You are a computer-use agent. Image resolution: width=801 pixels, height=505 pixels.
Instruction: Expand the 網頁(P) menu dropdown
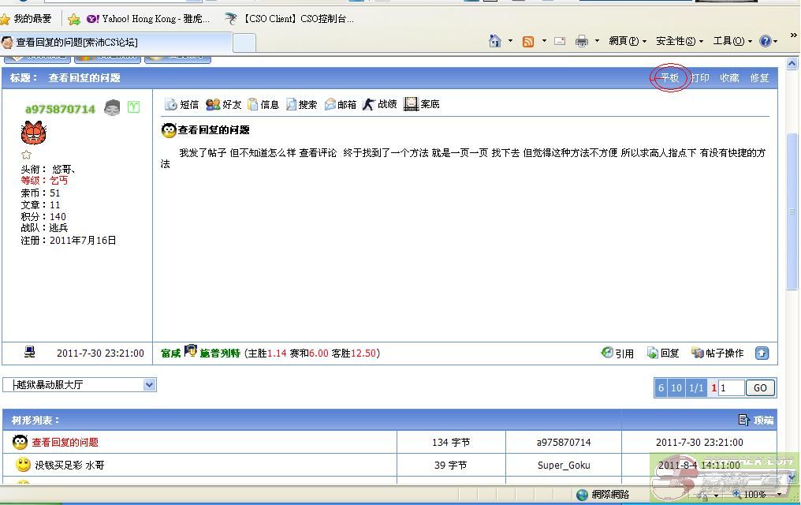coord(628,41)
